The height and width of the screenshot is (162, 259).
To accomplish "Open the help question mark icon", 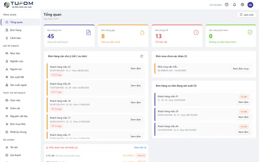I will (227, 4).
